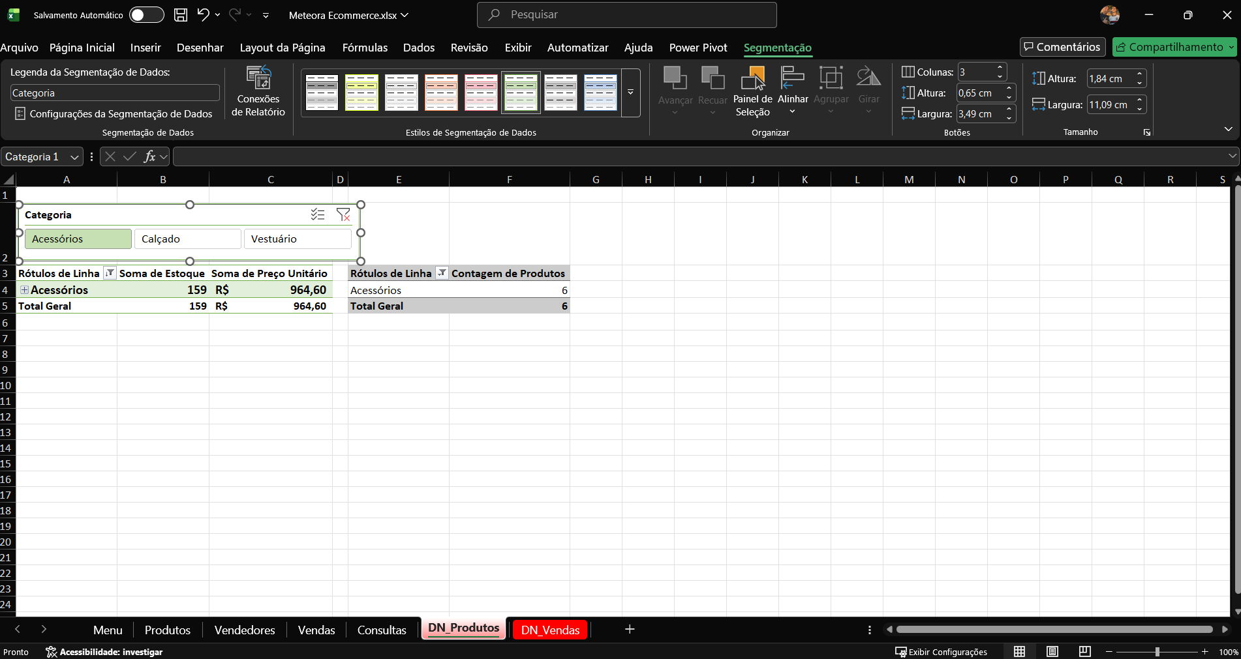The image size is (1241, 659).
Task: Open the Fórmulas ribbon tab
Action: click(x=365, y=48)
